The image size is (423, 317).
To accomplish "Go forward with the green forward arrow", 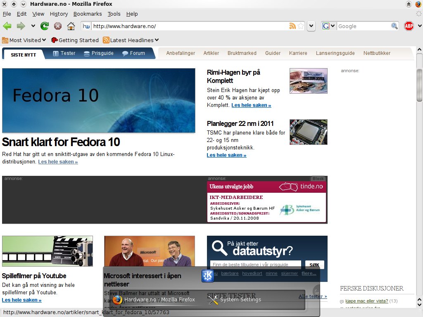I will click(x=21, y=26).
